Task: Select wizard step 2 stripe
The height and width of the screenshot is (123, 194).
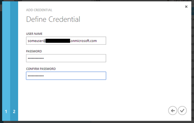Action: (x=14, y=61)
